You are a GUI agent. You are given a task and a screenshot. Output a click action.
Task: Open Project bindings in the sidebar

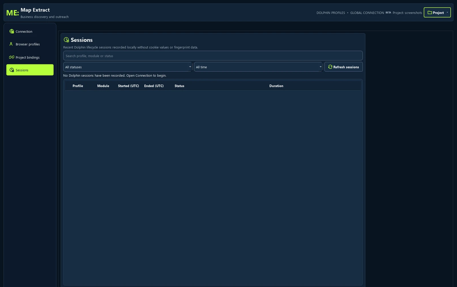click(x=30, y=57)
